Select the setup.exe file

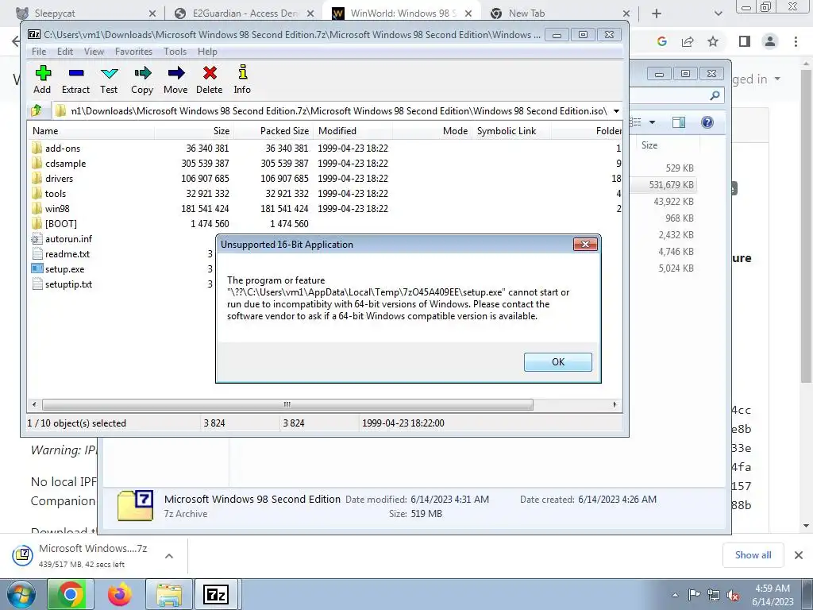click(x=58, y=269)
